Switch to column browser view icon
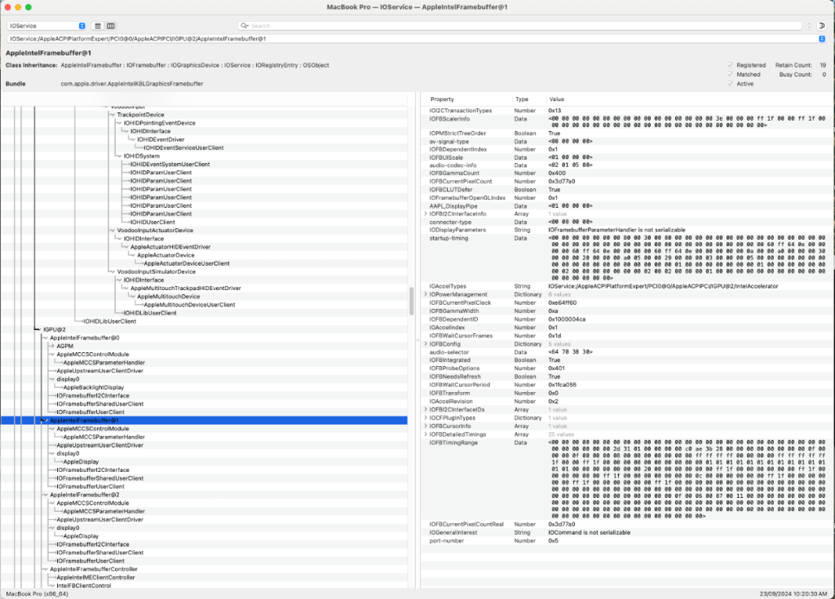The image size is (835, 599). 111,26
